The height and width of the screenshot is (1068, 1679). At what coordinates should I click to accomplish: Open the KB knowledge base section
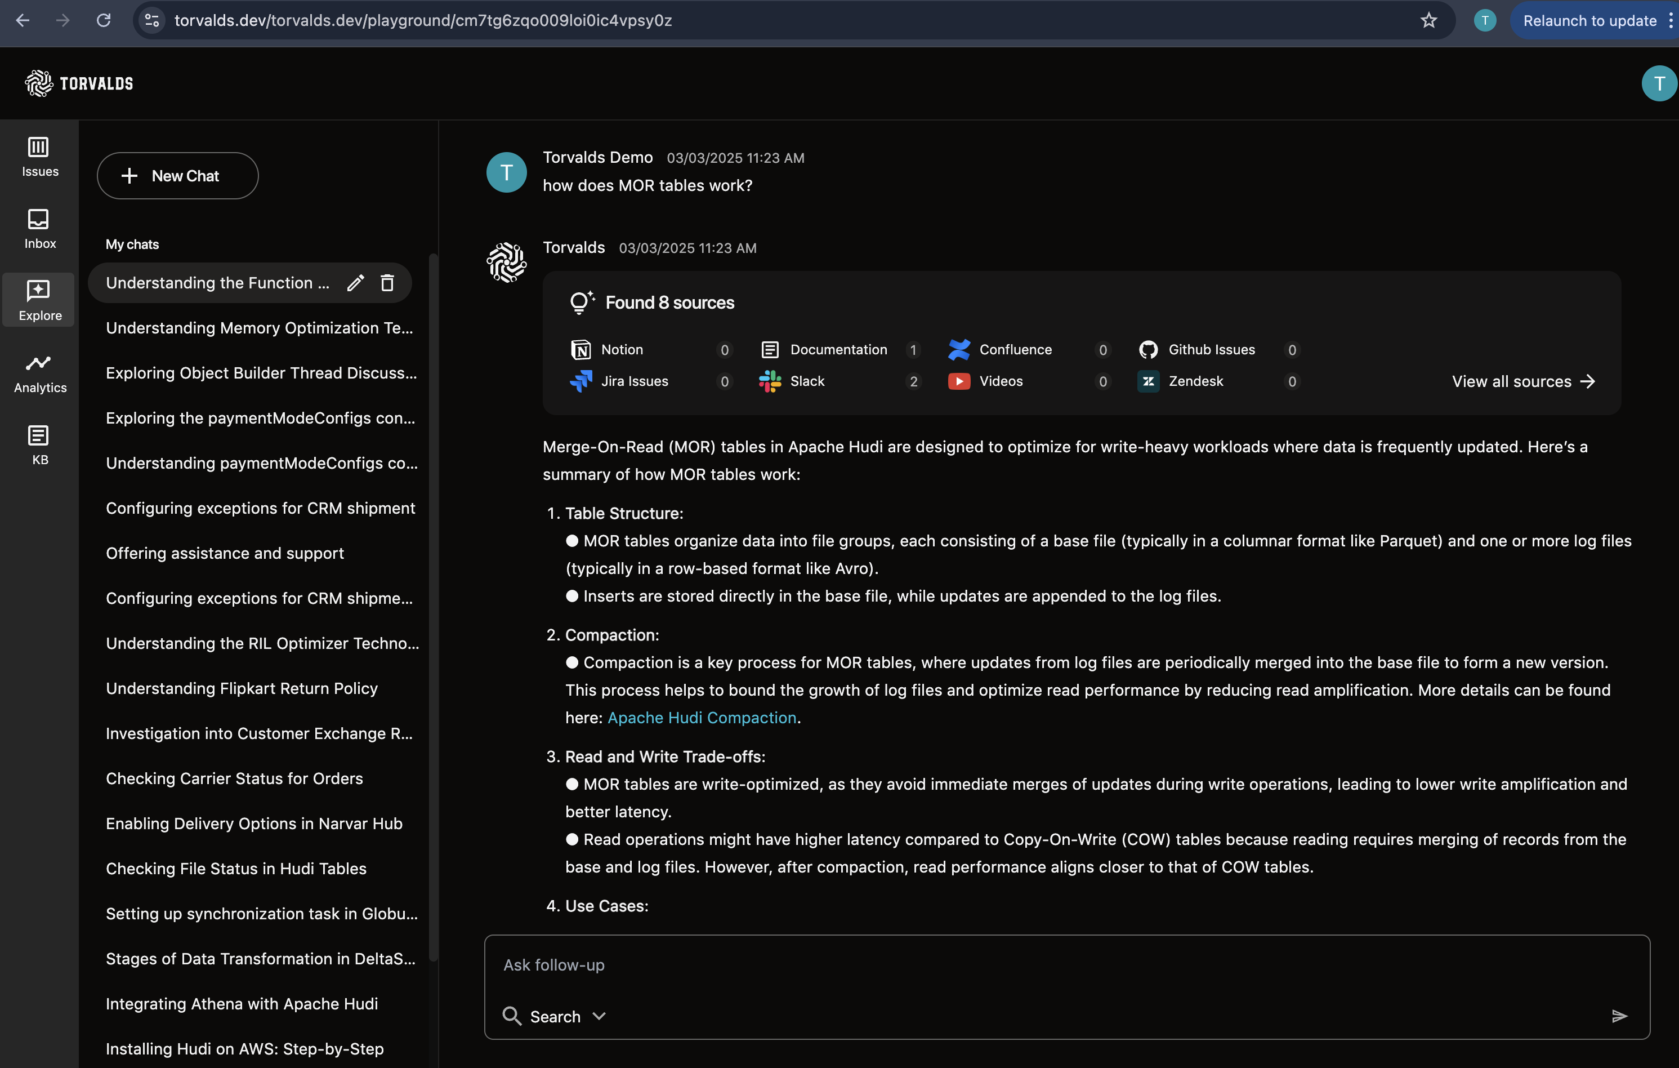click(x=40, y=445)
